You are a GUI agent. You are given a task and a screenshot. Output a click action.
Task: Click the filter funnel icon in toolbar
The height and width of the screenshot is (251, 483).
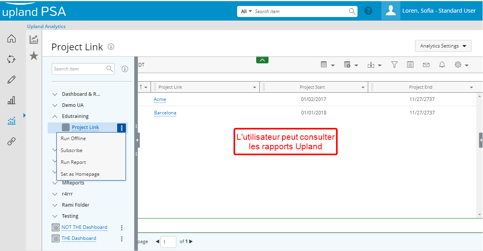(394, 65)
